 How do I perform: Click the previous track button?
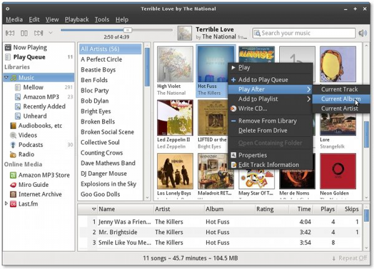(x=10, y=33)
